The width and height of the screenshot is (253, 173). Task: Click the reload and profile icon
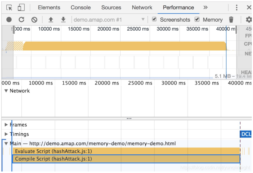coord(21,20)
